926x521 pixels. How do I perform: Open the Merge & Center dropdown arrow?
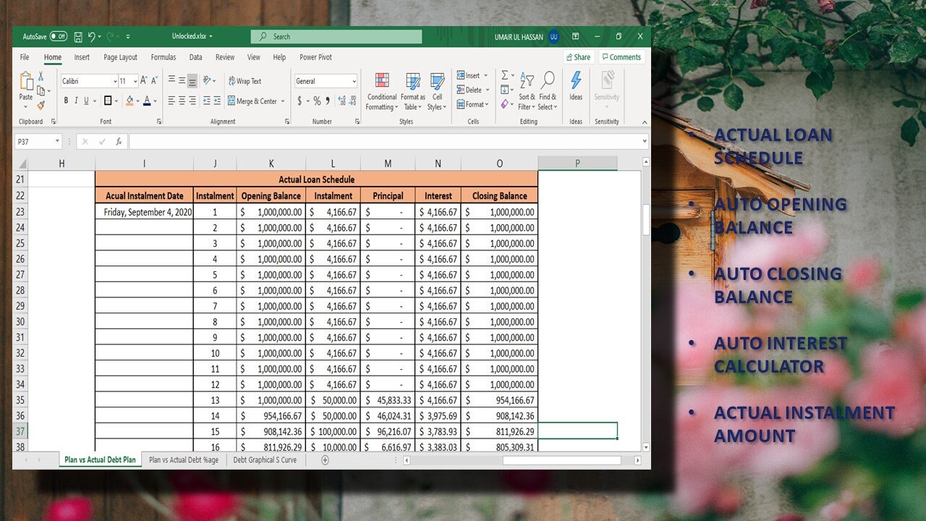tap(284, 101)
